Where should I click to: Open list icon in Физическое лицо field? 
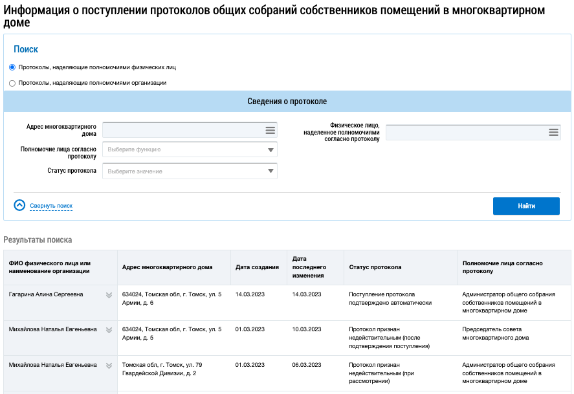point(553,132)
